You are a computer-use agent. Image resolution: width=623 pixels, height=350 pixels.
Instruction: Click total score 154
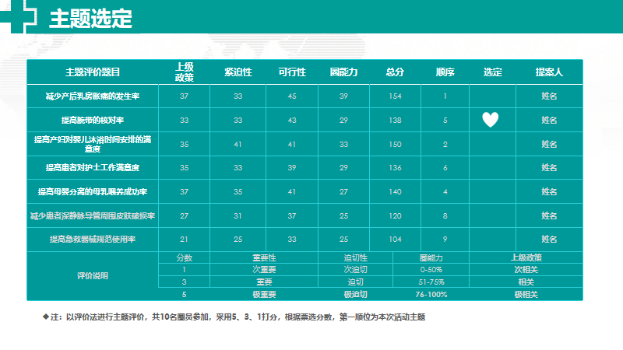395,96
